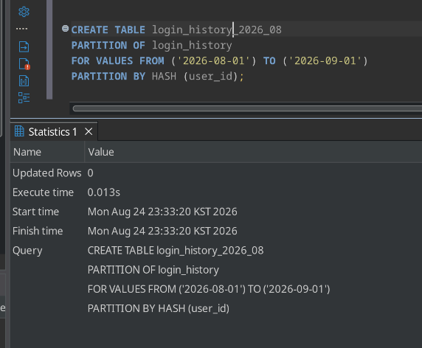
Task: Close the Statistics 1 tab
Action: 89,131
